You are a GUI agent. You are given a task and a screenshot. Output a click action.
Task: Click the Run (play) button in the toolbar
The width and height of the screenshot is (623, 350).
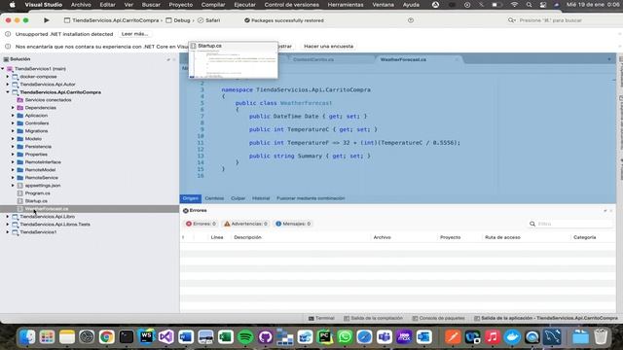[x=47, y=20]
